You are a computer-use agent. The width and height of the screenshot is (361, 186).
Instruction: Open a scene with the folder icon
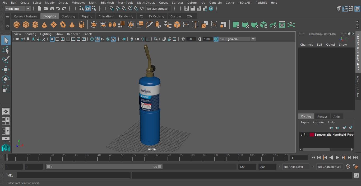(46, 9)
